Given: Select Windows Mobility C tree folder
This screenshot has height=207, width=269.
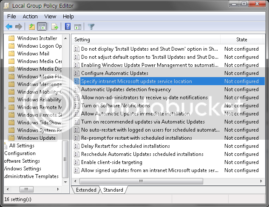Looking at the screenshot, I should pos(35,92).
